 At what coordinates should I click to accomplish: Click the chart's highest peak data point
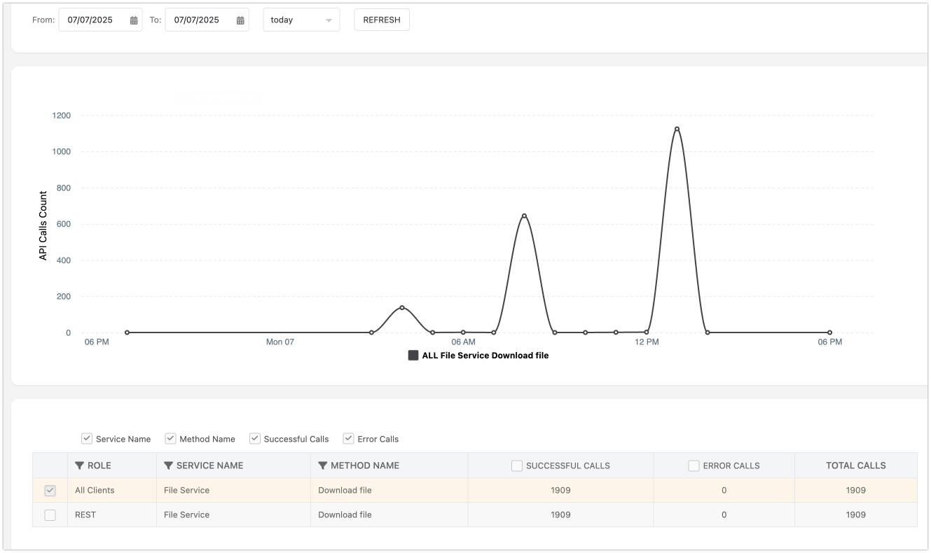click(x=677, y=129)
